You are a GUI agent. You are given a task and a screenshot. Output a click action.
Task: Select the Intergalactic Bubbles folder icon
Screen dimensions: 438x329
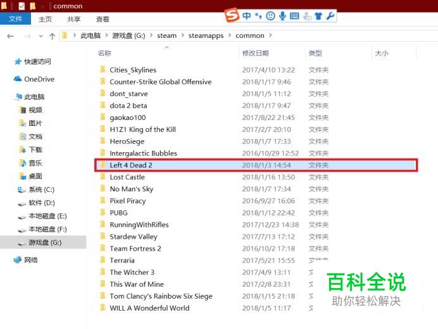pos(103,153)
